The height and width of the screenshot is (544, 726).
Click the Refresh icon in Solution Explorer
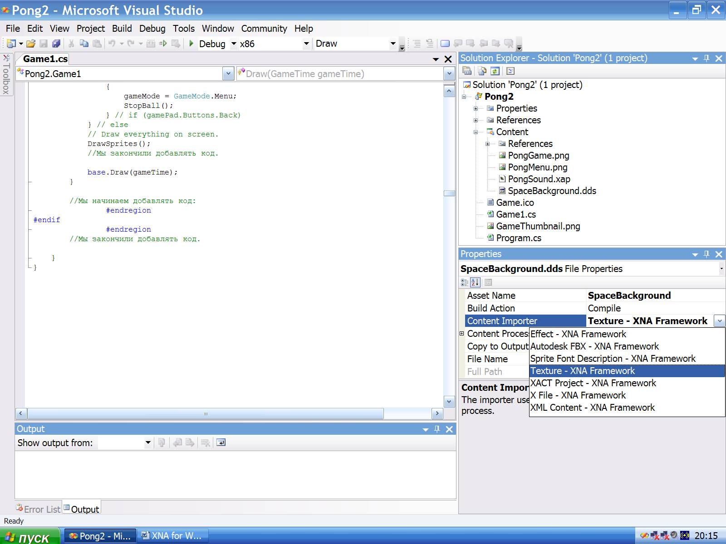pyautogui.click(x=495, y=71)
